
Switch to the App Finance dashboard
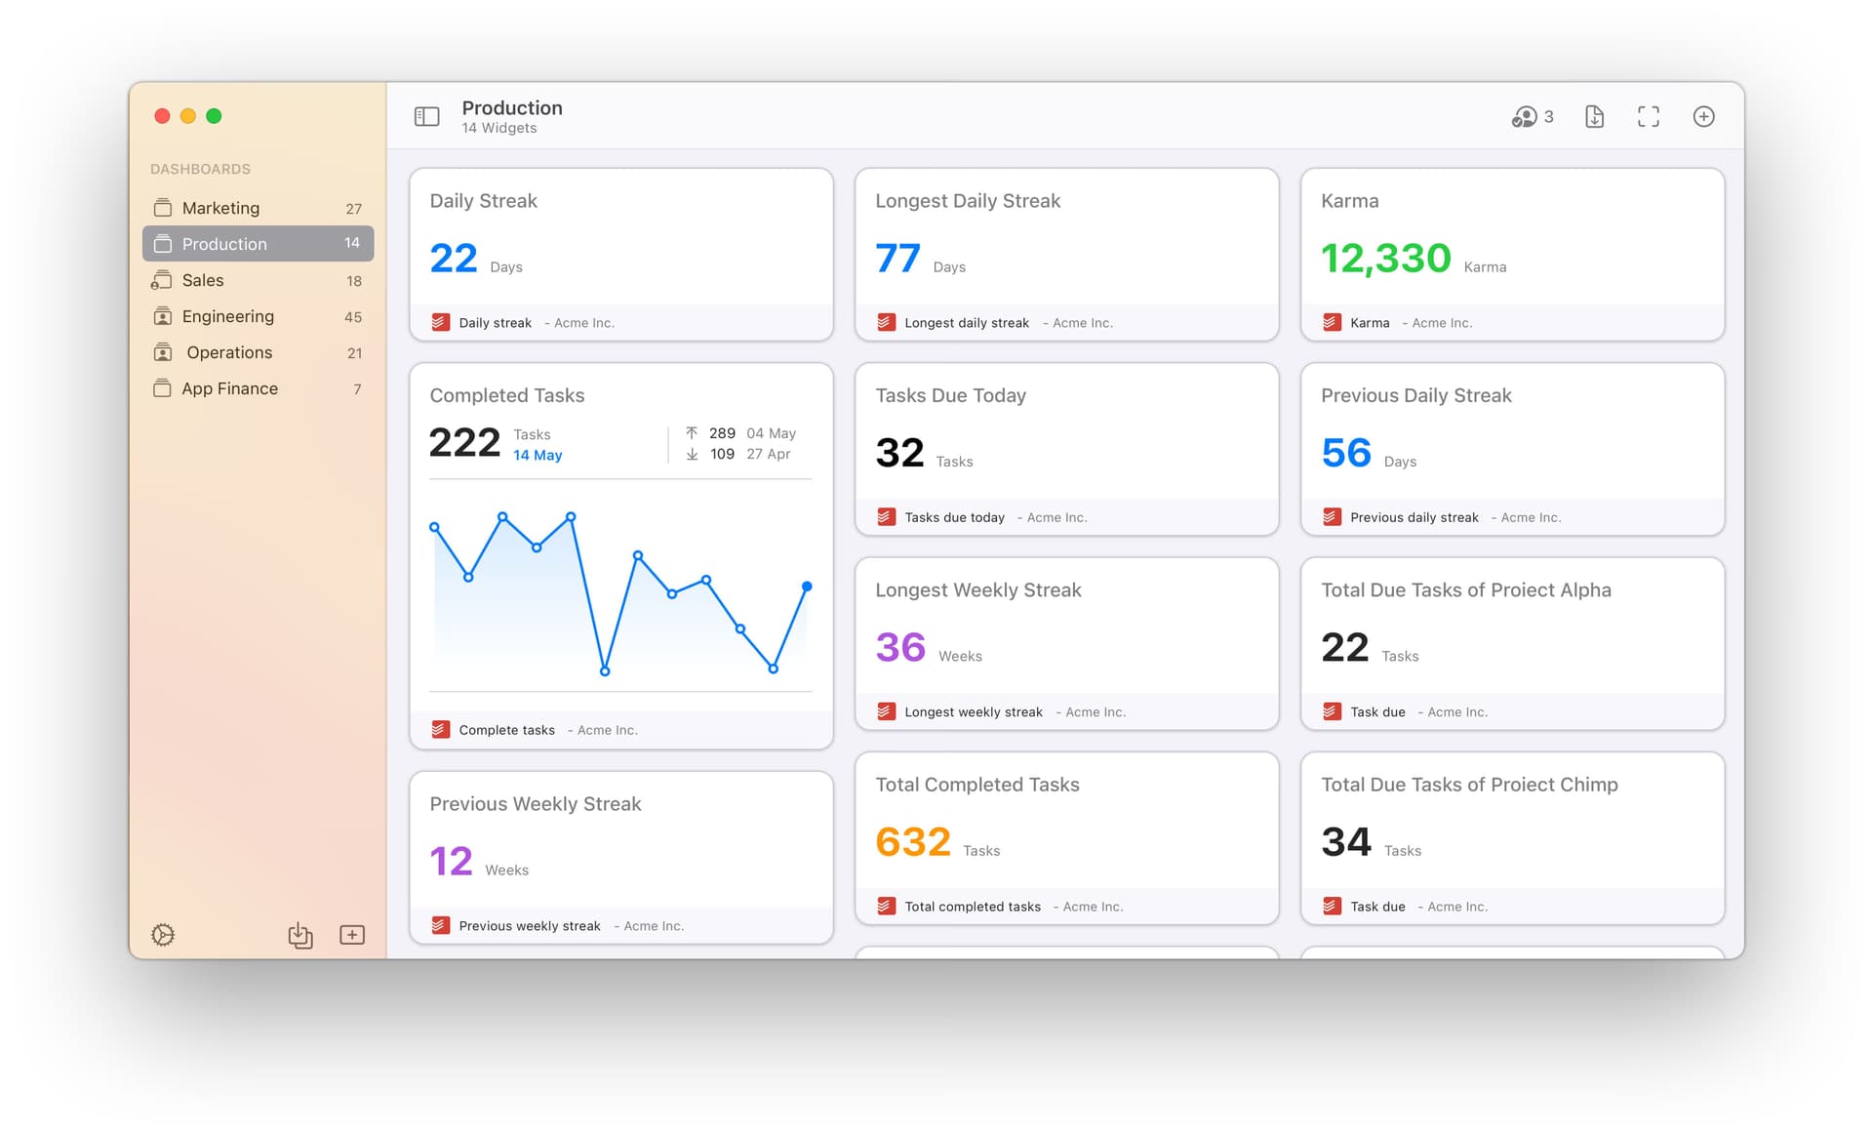(258, 388)
